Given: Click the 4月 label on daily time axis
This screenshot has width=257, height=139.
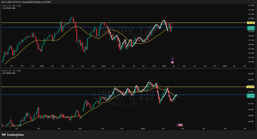Looking at the screenshot, I should tap(203, 129).
